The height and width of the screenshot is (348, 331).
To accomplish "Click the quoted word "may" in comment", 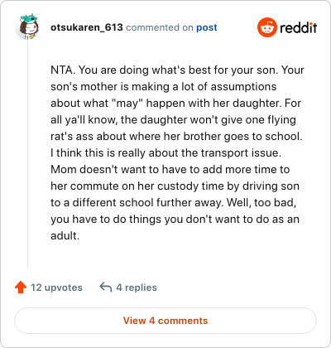I will tap(127, 103).
